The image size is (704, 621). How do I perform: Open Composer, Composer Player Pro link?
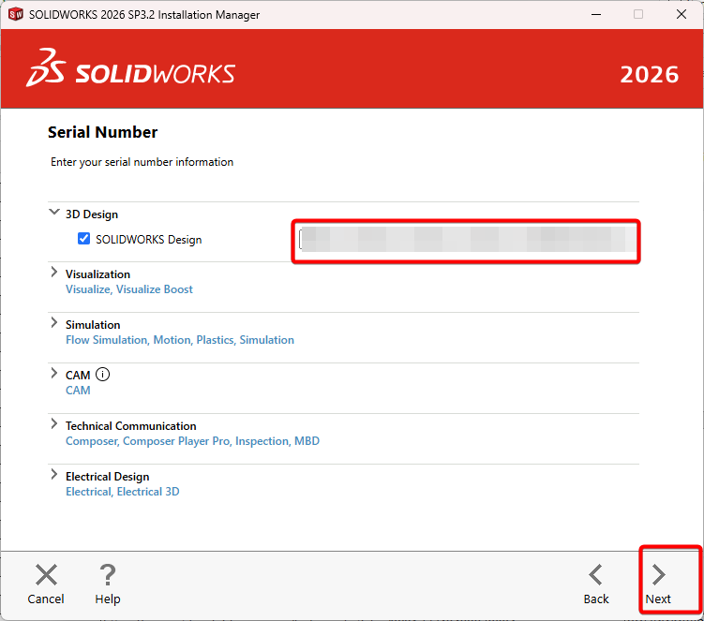click(192, 441)
